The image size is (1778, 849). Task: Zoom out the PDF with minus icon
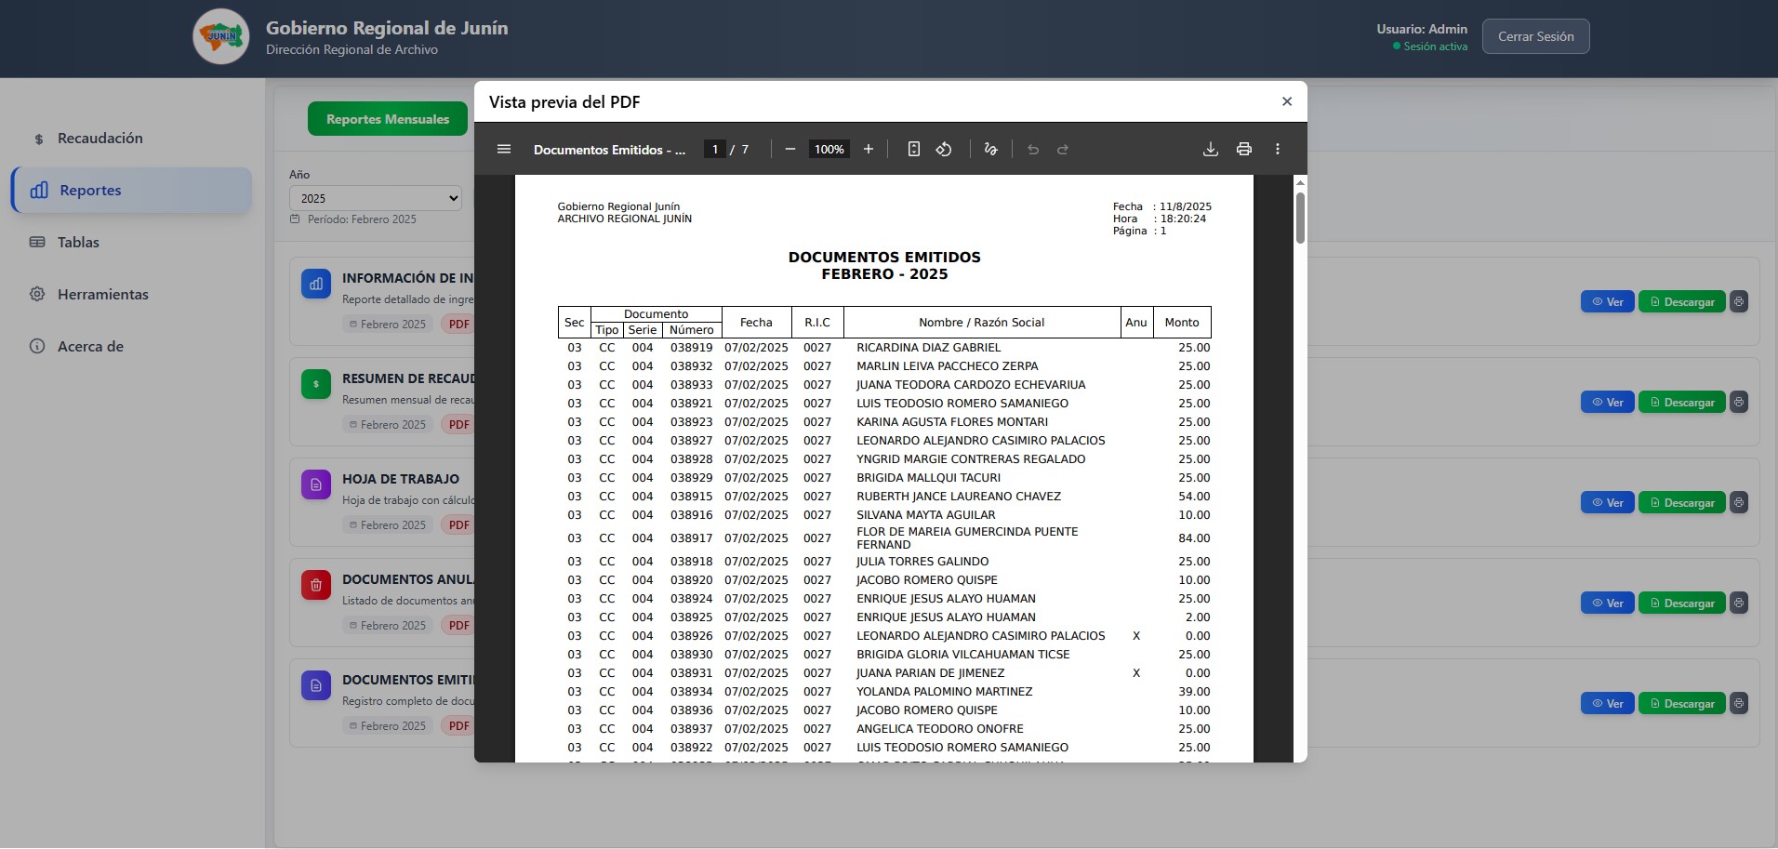(x=790, y=149)
